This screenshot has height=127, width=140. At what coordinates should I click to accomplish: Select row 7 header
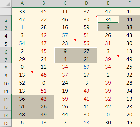pyautogui.click(x=6, y=59)
